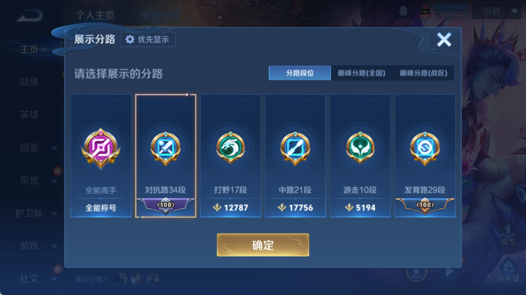Open 战绩 in the sidebar
The height and width of the screenshot is (295, 526).
[29, 82]
